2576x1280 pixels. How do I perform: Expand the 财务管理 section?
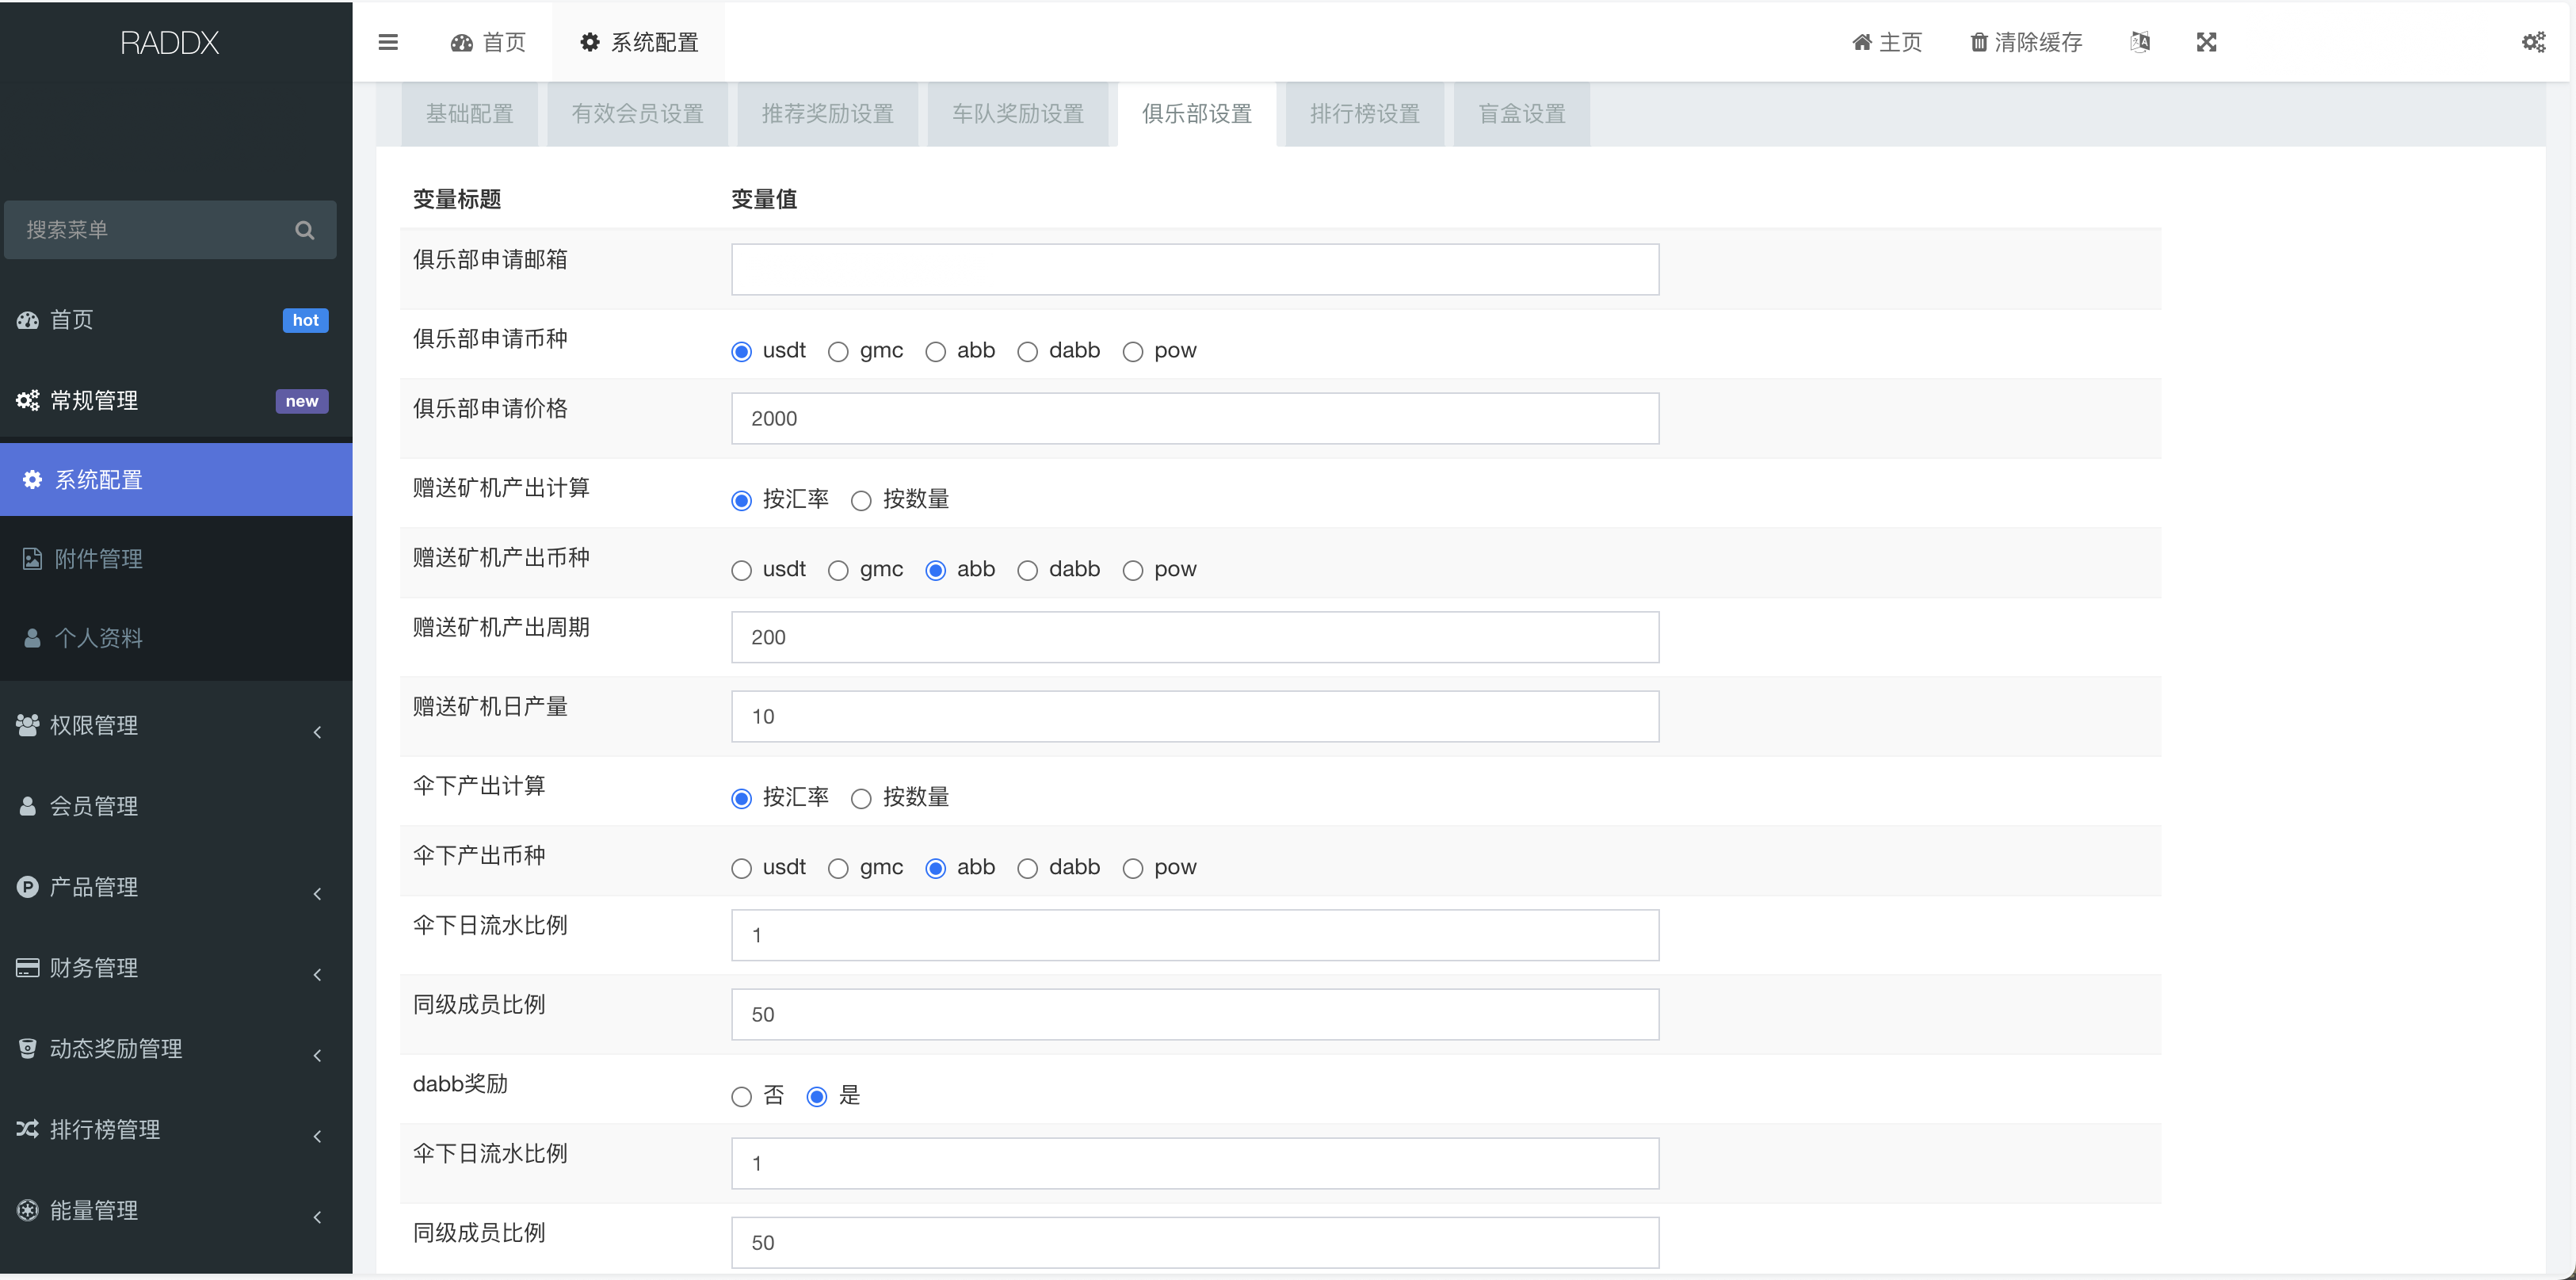95,967
